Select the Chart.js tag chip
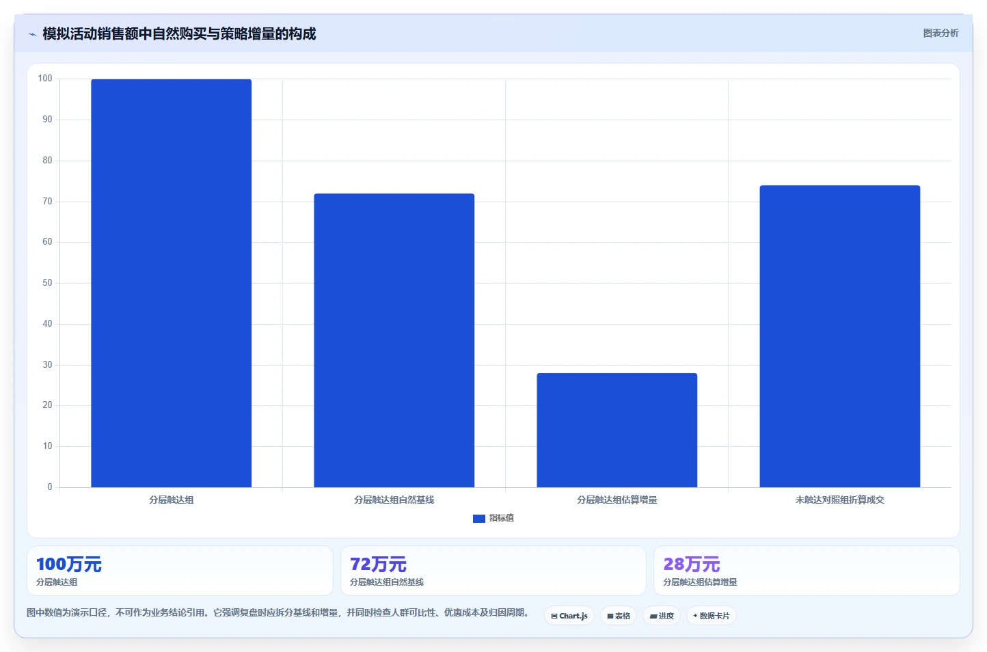This screenshot has height=652, width=987. tap(569, 616)
